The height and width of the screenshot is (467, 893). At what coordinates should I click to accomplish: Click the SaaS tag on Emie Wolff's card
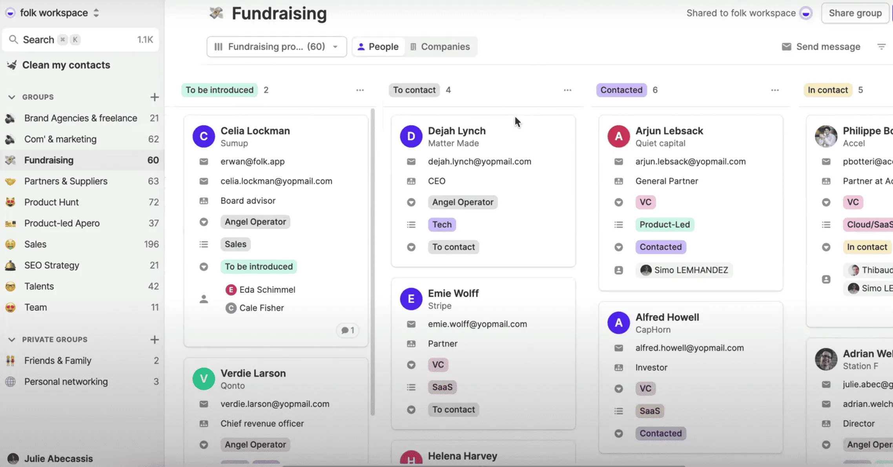click(x=442, y=387)
